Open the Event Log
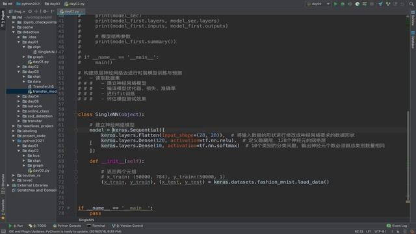Image resolution: width=416 pixels, height=234 pixels. (x=397, y=226)
